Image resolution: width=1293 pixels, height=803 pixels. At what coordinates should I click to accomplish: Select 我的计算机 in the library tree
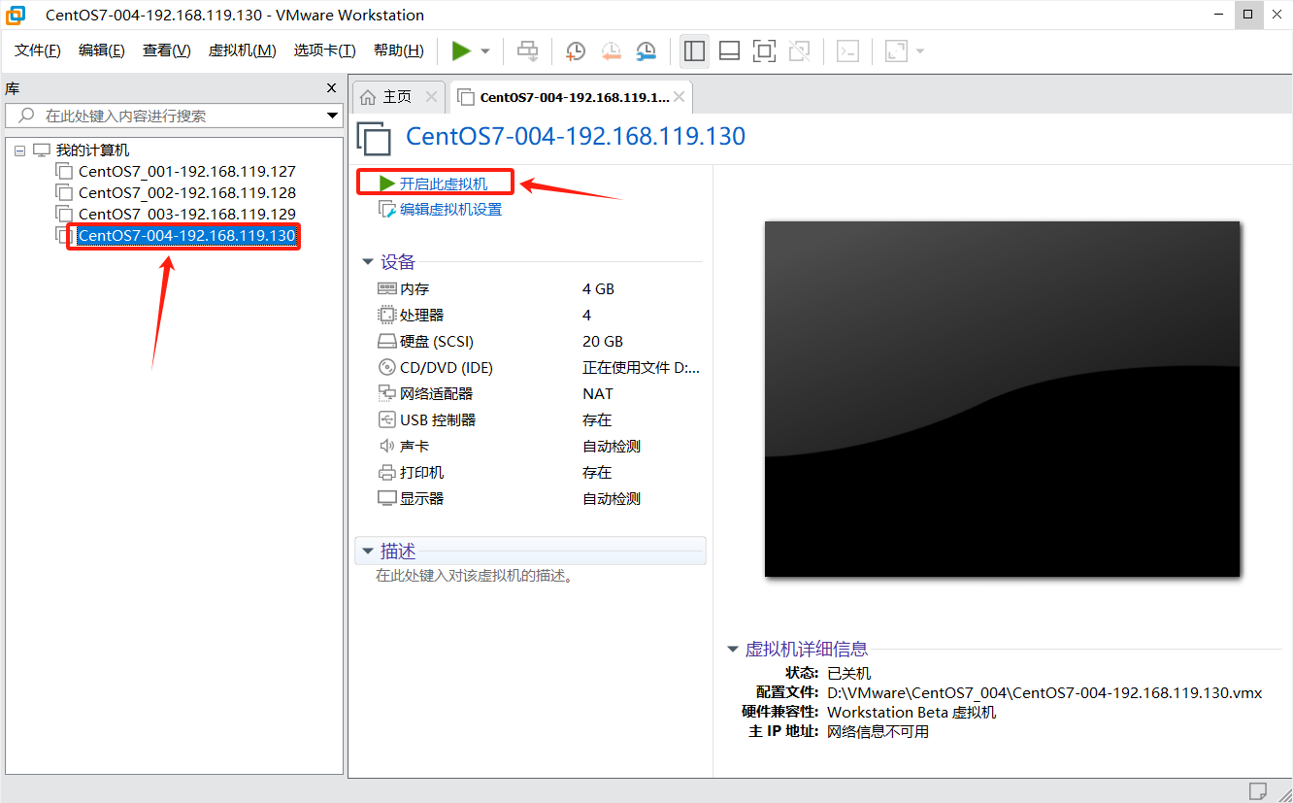[92, 151]
